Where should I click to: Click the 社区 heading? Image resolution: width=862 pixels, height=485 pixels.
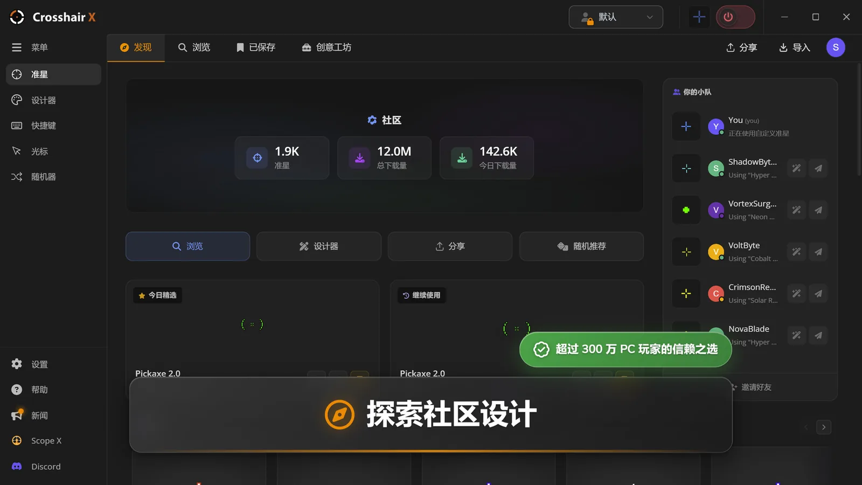[x=385, y=120]
